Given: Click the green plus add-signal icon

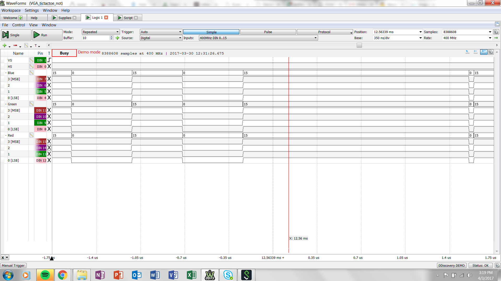Looking at the screenshot, I should click(x=4, y=46).
